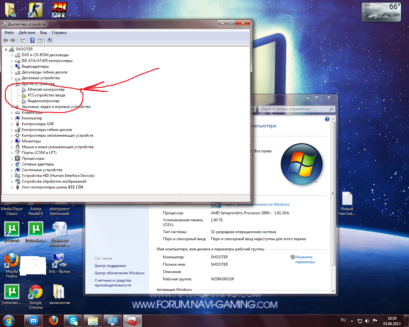Open Maxthon browser from taskbar
Viewport: 409px width, 327px height.
[34, 321]
